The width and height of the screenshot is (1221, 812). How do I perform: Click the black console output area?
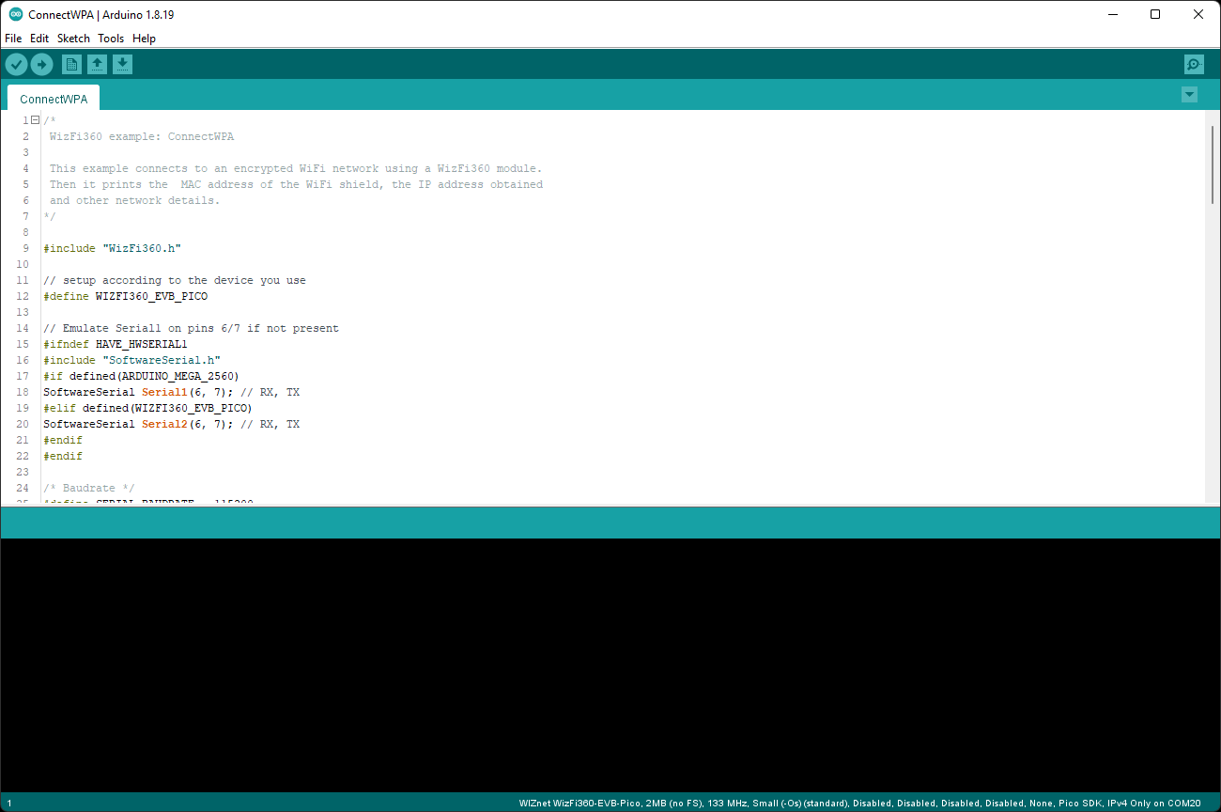[610, 664]
